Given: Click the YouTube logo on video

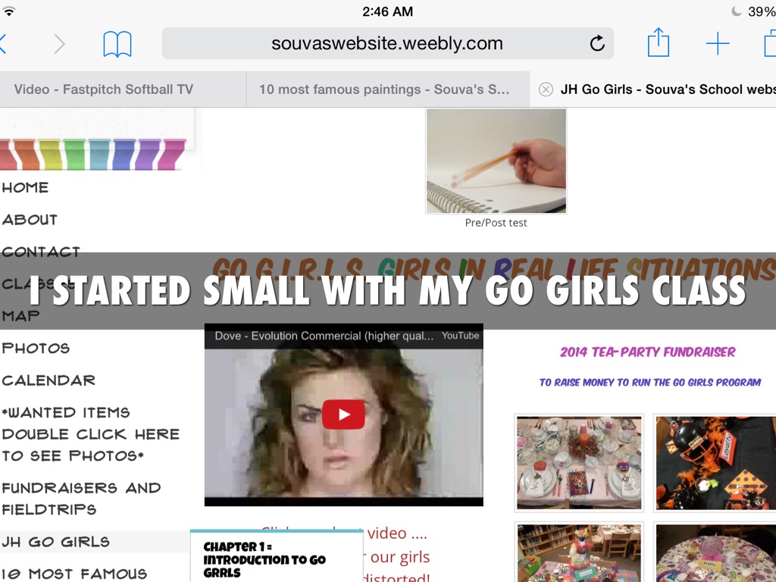Looking at the screenshot, I should click(x=460, y=336).
